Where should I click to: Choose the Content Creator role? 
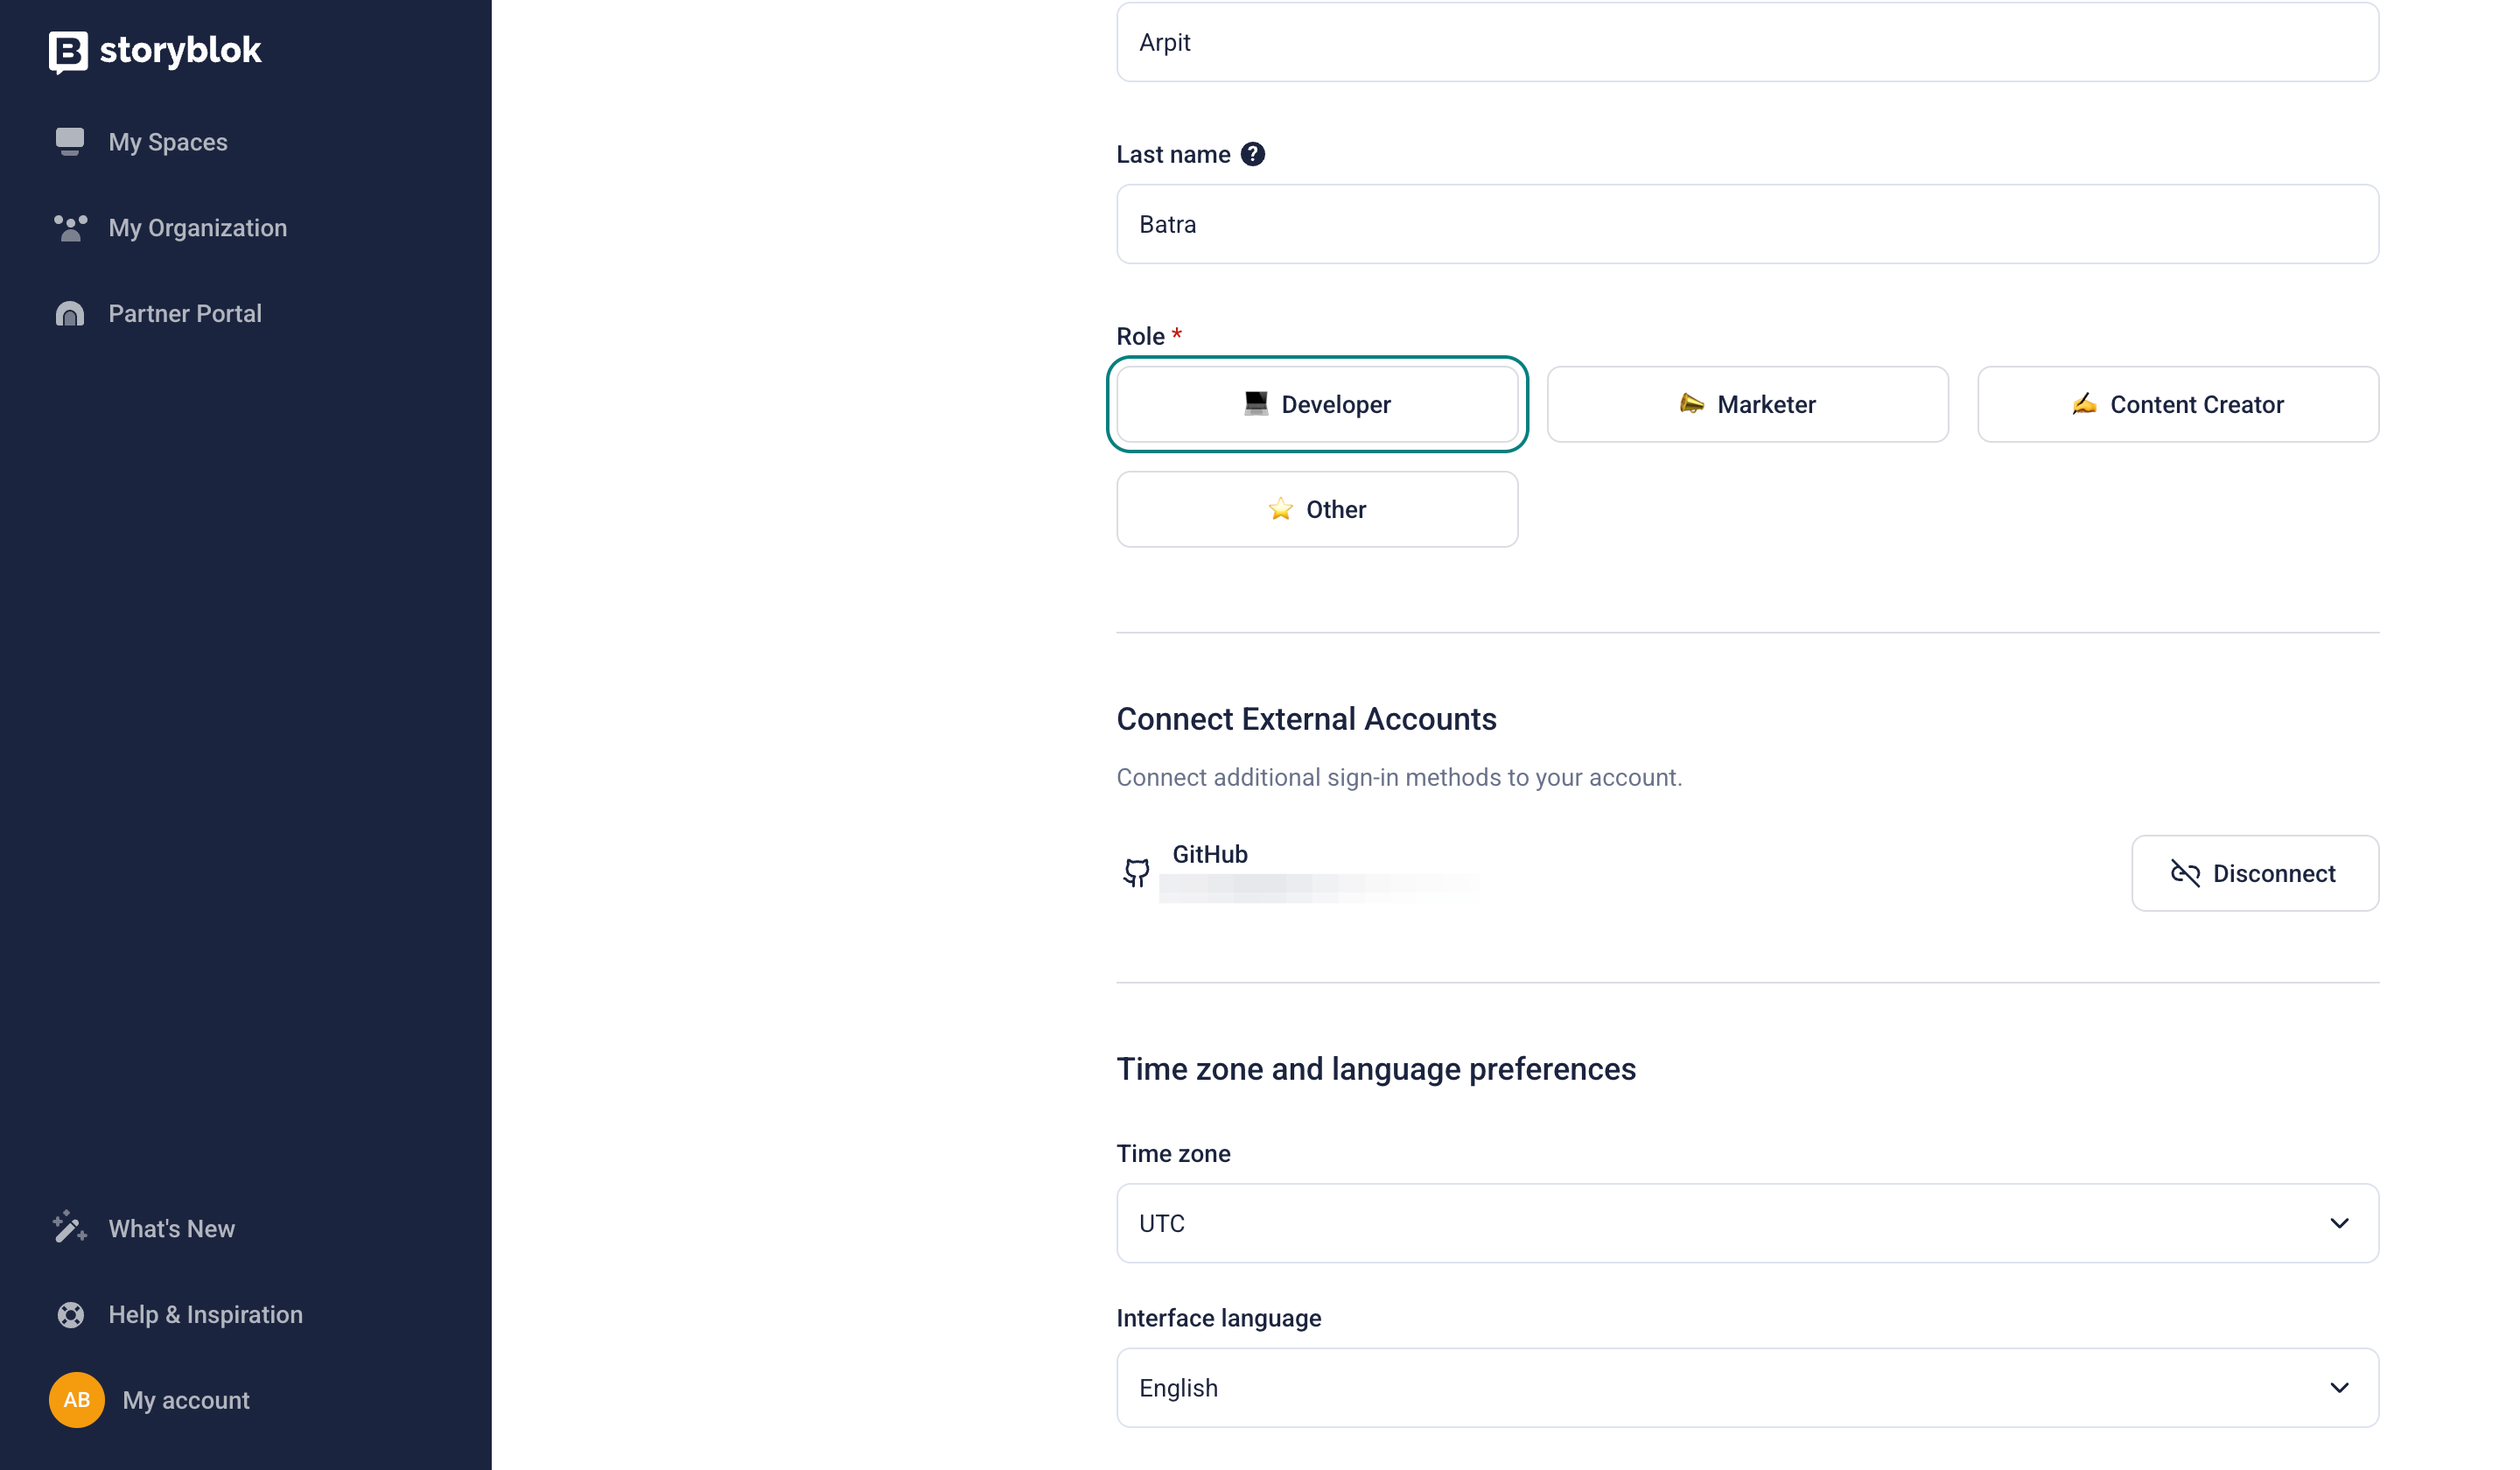tap(2177, 404)
